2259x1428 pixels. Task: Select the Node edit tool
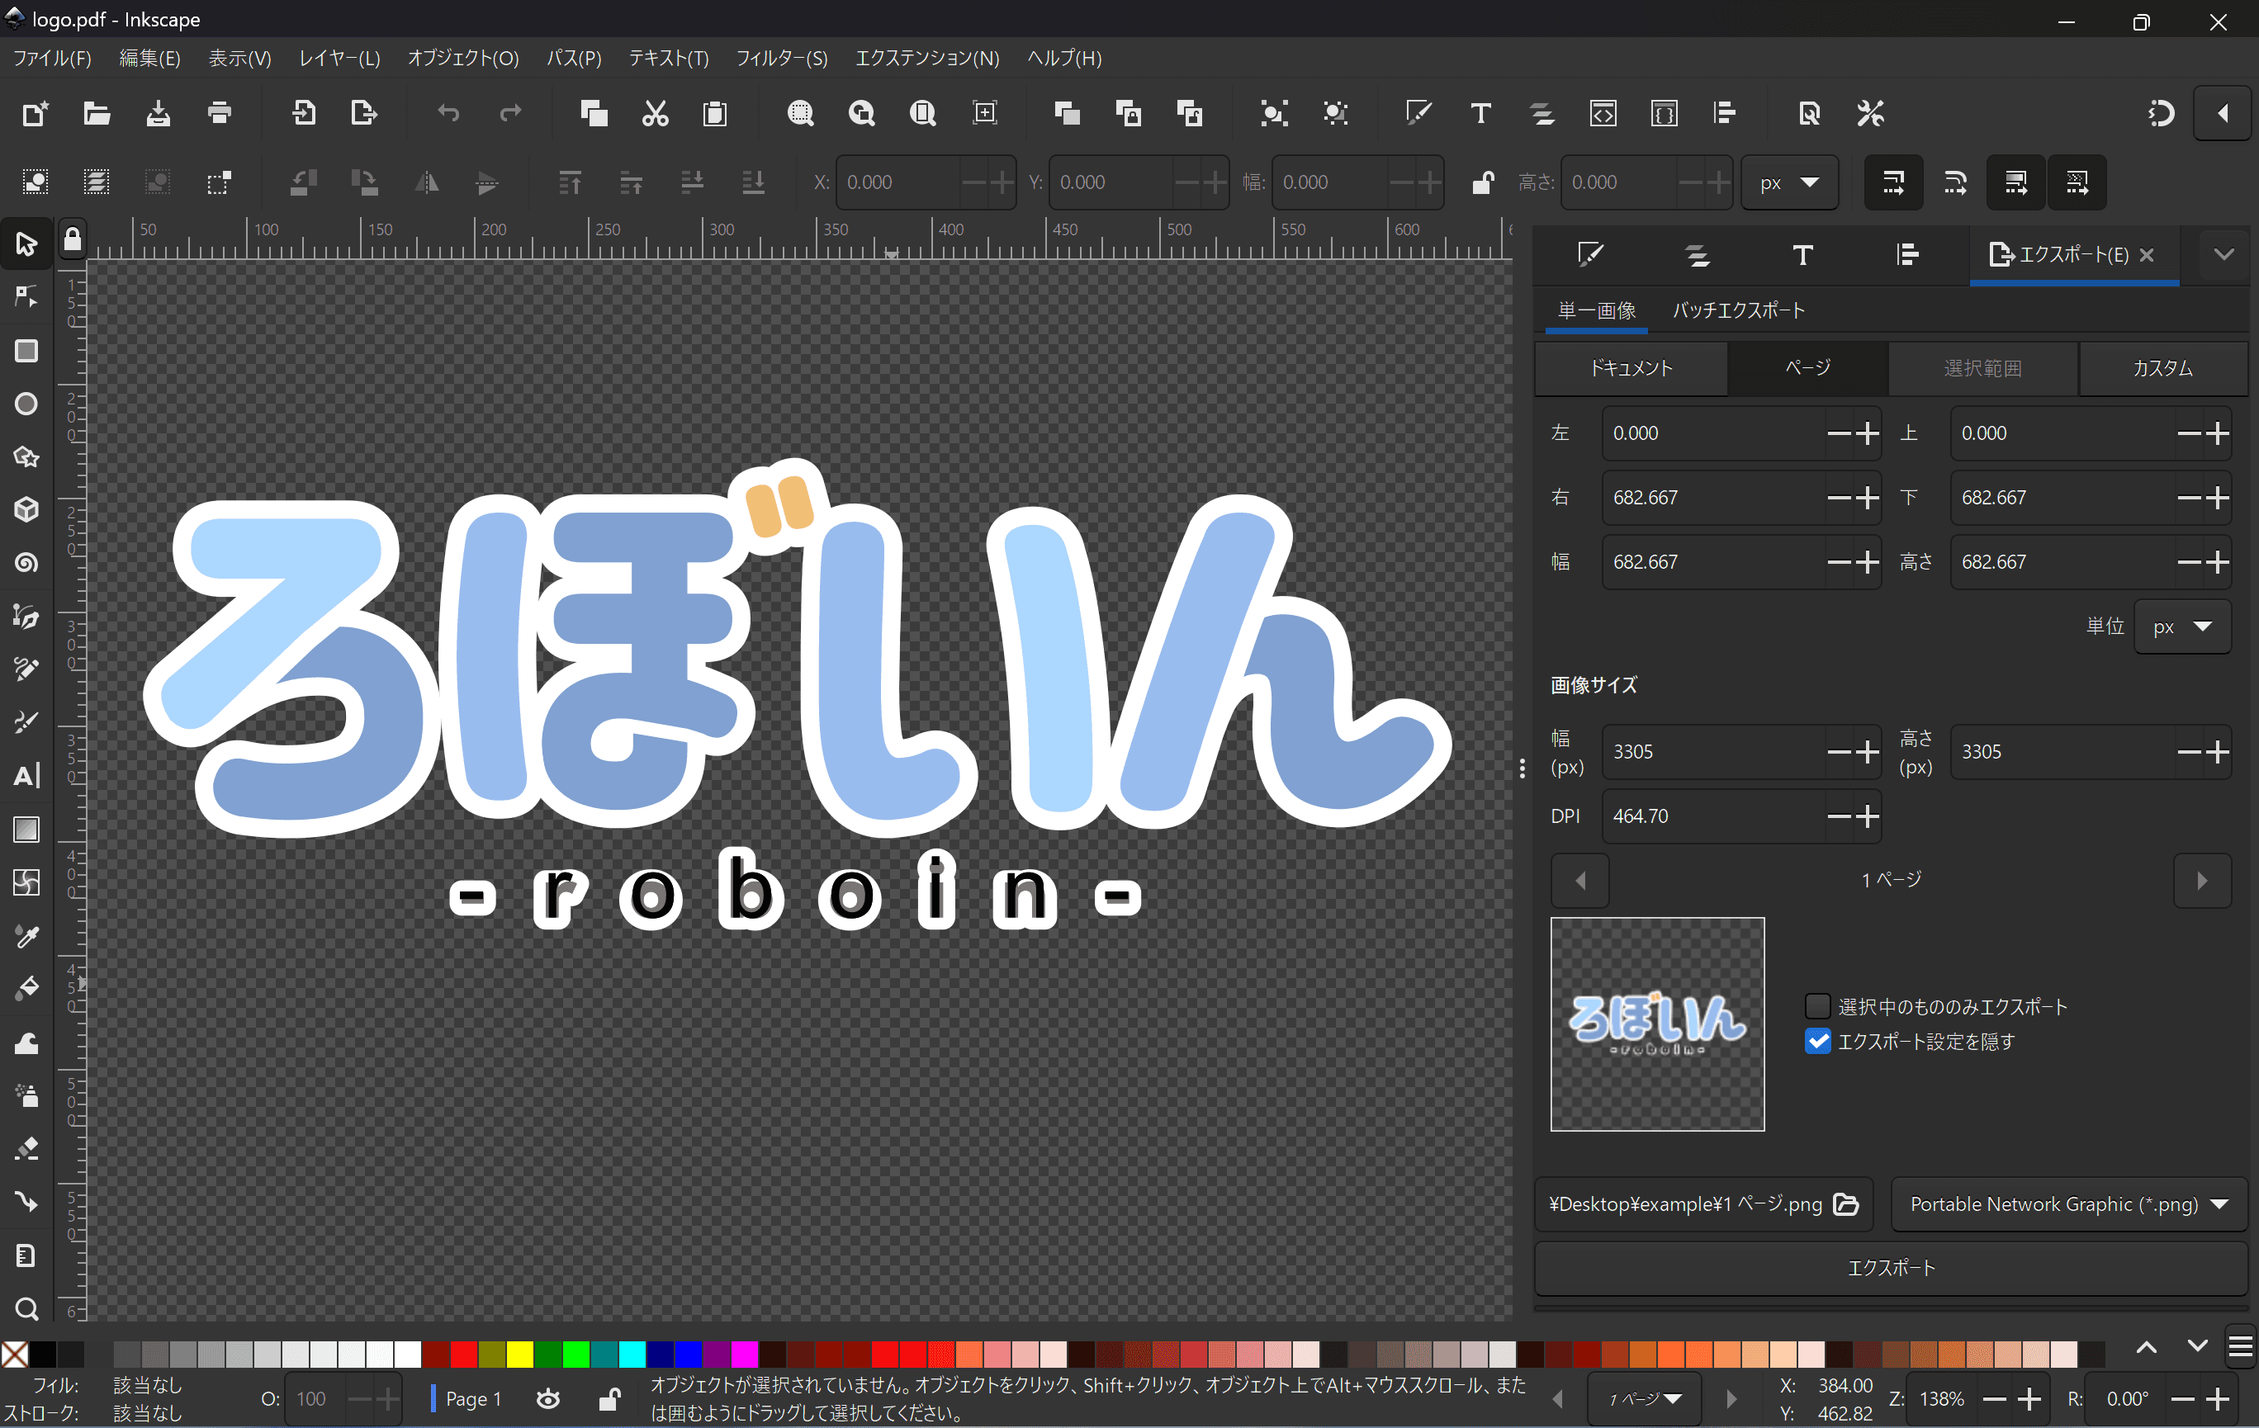tap(26, 297)
